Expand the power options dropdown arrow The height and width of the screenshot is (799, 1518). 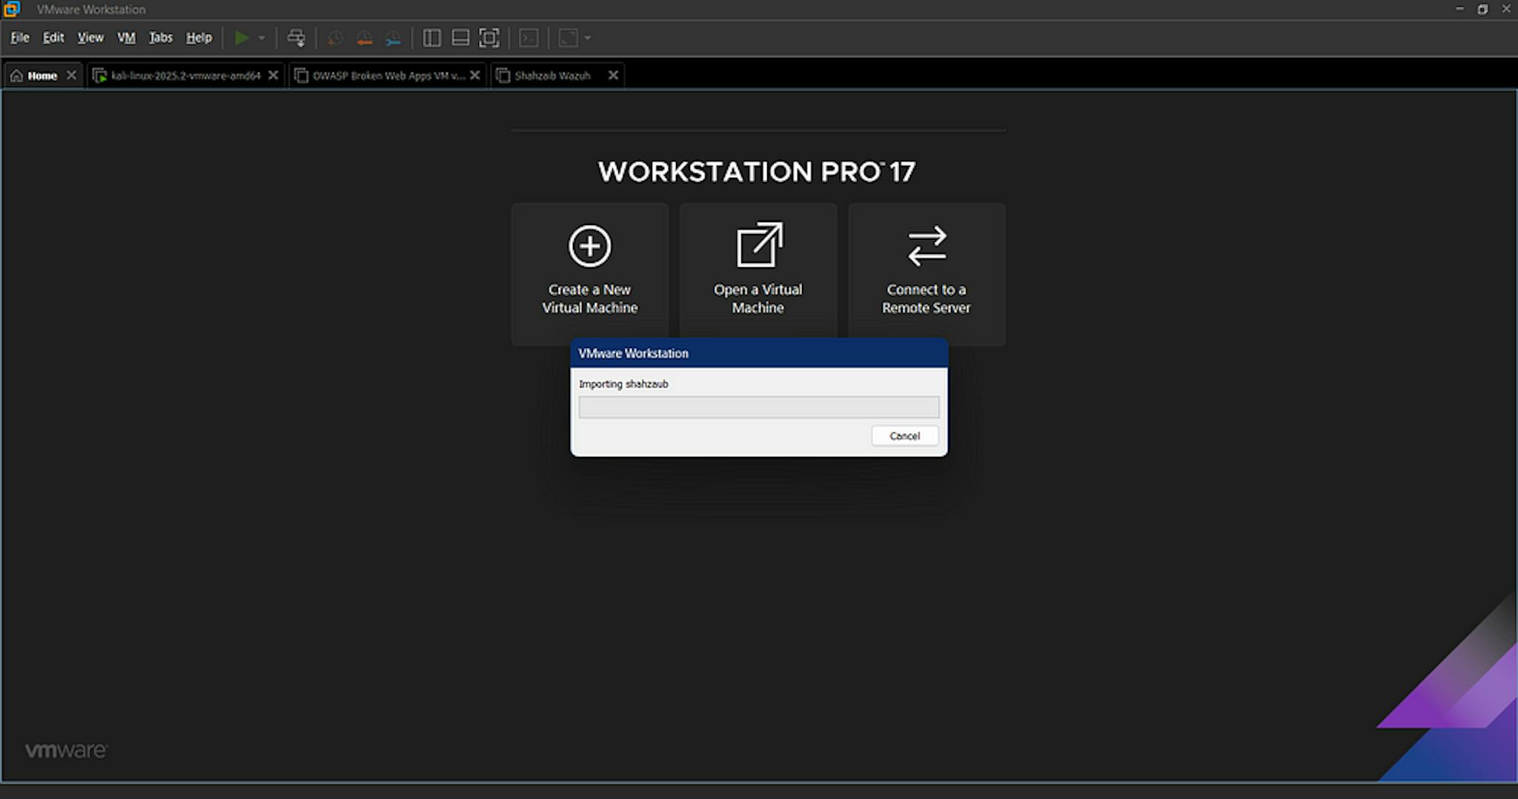(x=262, y=38)
